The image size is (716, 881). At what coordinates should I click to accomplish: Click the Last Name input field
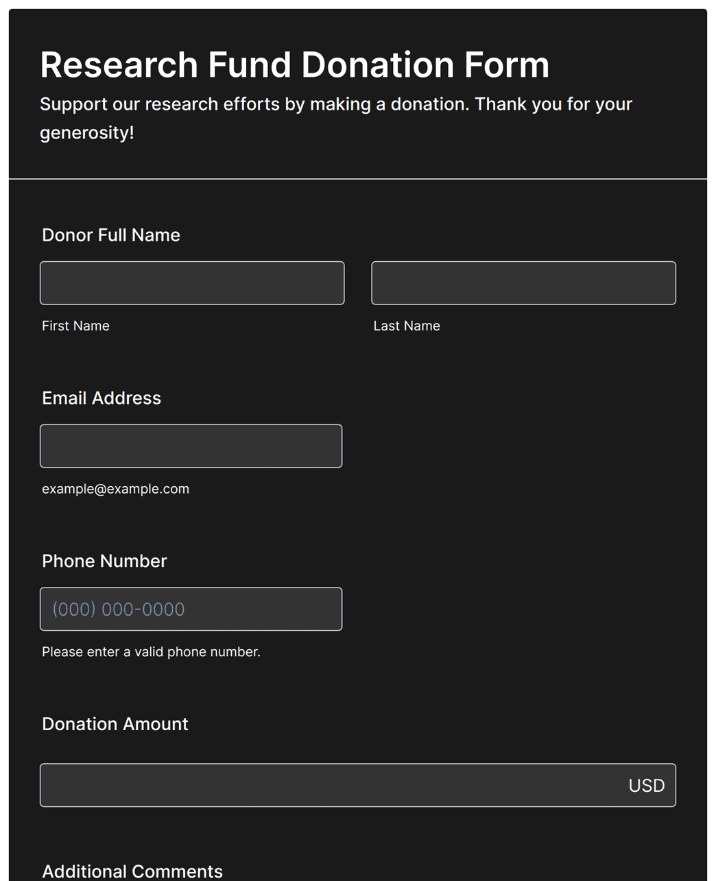tap(523, 283)
